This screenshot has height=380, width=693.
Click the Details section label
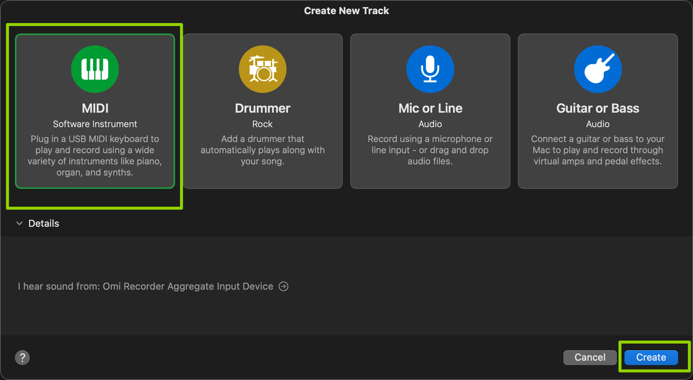pyautogui.click(x=44, y=223)
